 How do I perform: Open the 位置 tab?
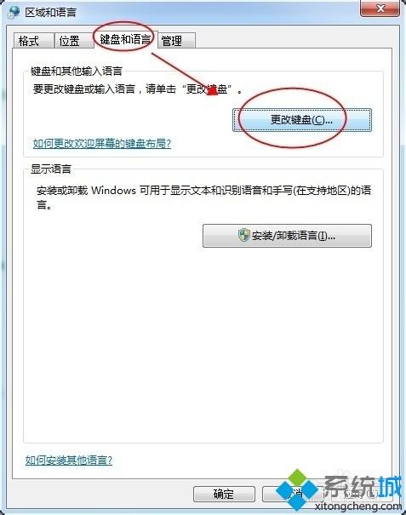(x=72, y=41)
